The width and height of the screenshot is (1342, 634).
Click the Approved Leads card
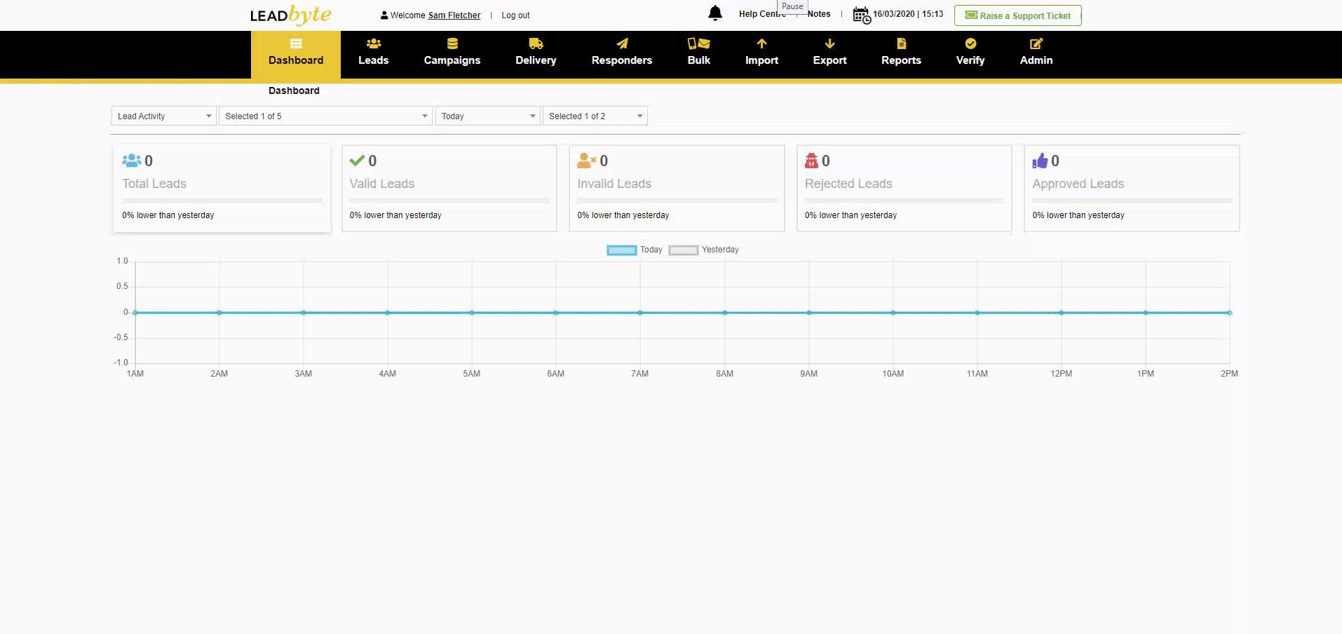click(x=1132, y=188)
